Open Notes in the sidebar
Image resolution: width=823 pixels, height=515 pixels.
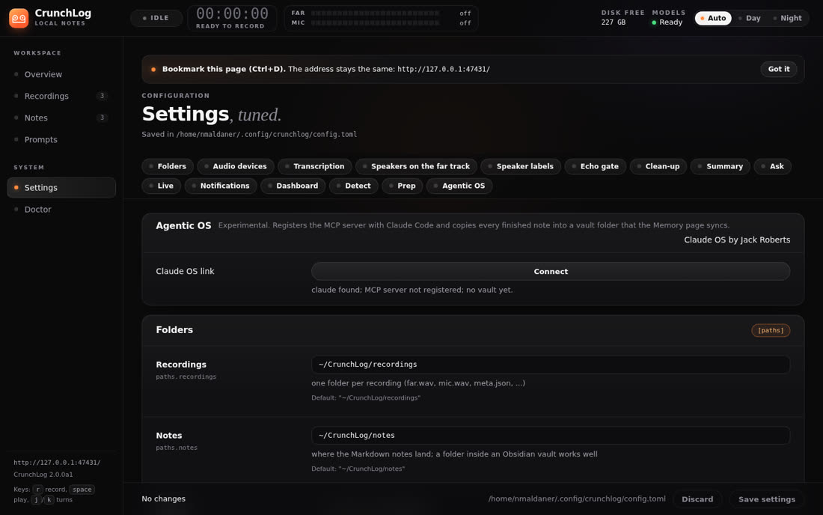(61, 118)
